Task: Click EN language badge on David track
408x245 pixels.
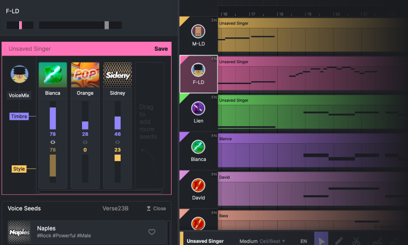Action: 214,174
